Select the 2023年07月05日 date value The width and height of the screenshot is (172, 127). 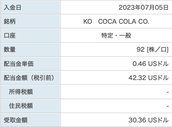tap(143, 8)
